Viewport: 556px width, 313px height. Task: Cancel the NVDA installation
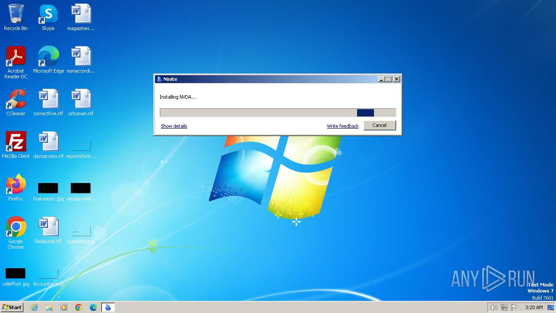point(379,125)
